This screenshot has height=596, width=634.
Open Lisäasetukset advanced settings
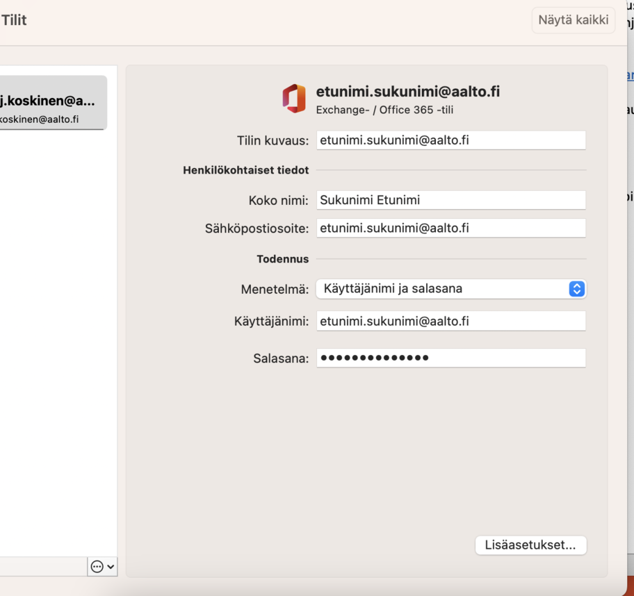530,545
